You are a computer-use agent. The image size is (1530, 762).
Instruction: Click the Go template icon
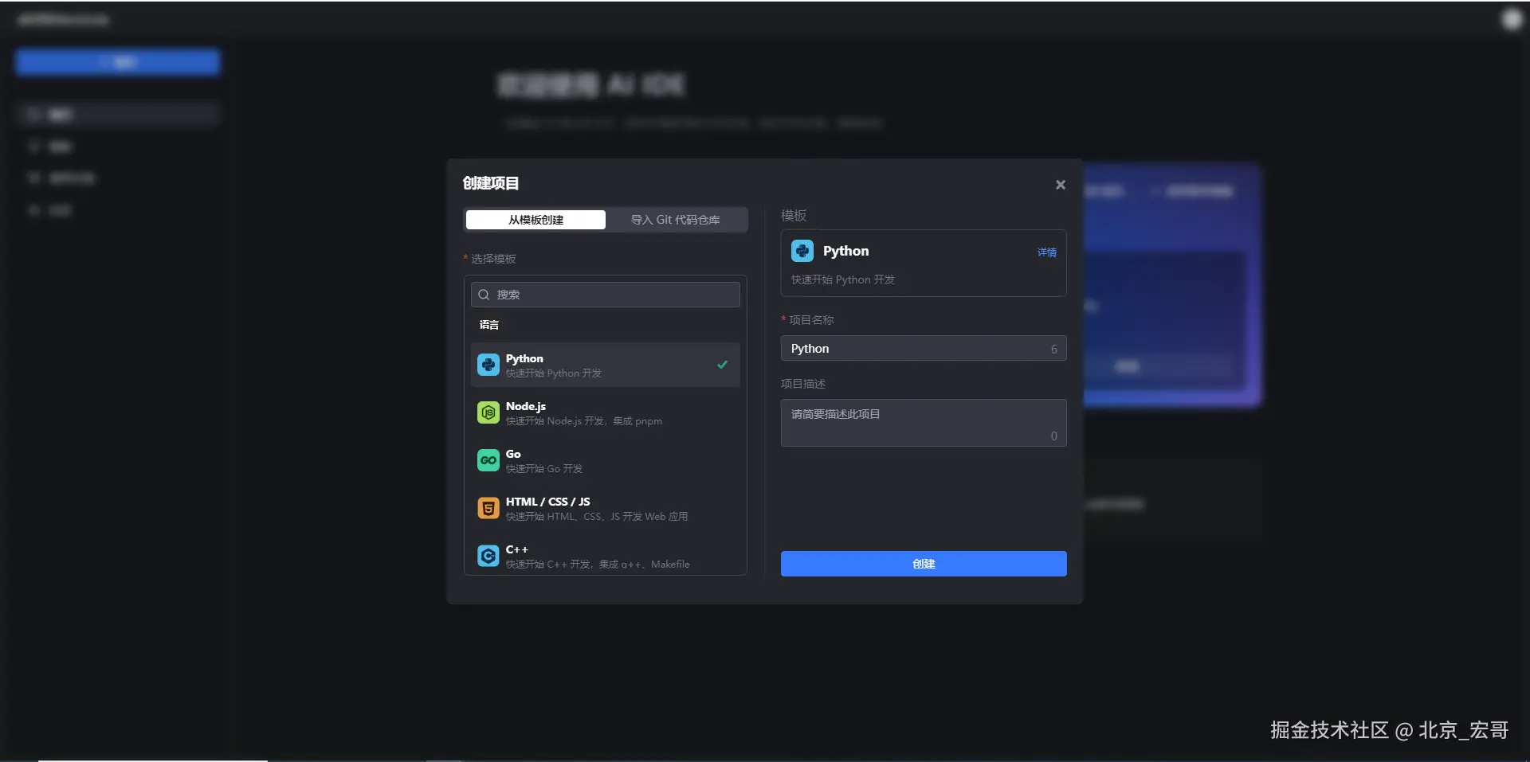[x=488, y=460]
